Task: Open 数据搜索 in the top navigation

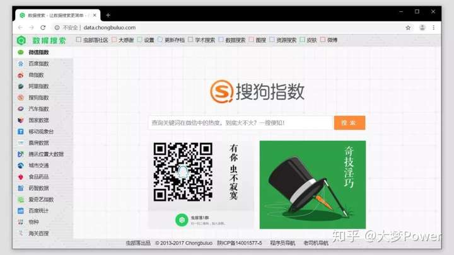Action: (x=232, y=40)
